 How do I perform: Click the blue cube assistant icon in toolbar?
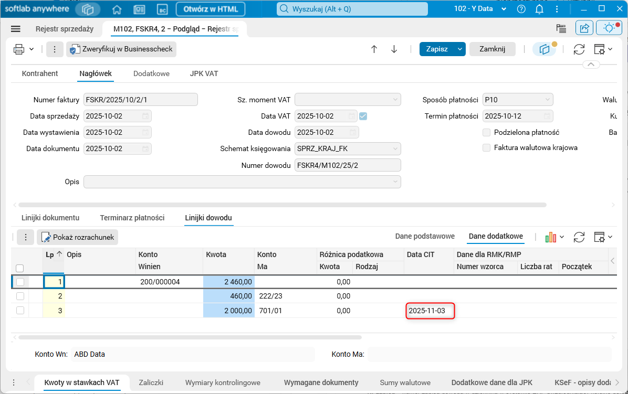545,49
